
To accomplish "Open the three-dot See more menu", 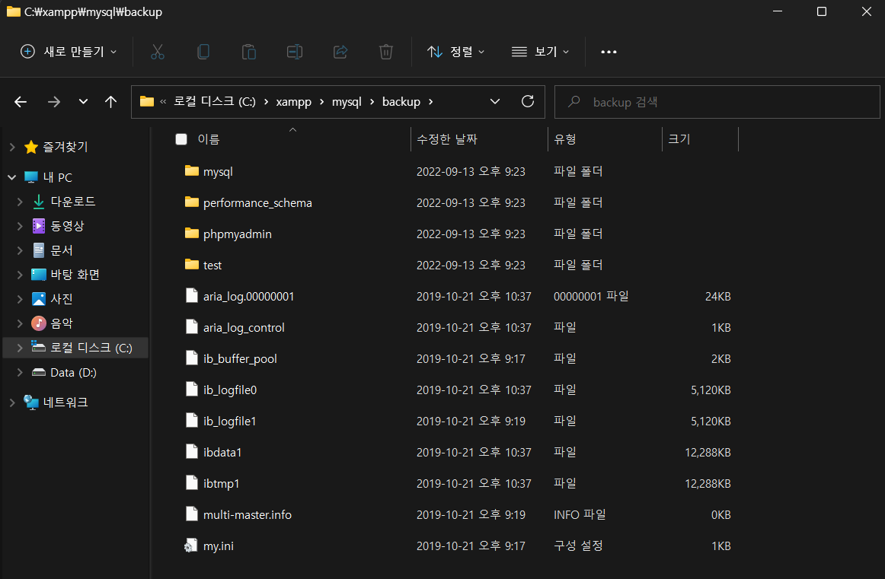I will tap(609, 52).
